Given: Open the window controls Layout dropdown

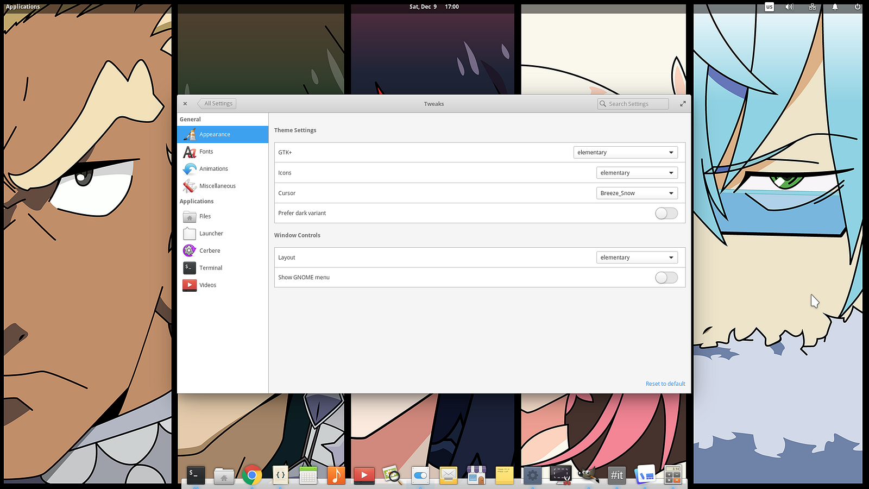Looking at the screenshot, I should 637,258.
